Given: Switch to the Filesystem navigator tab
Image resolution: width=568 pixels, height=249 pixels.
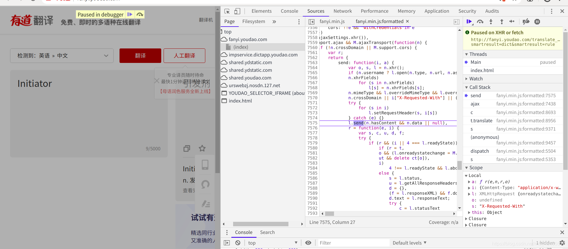Looking at the screenshot, I should coord(254,22).
